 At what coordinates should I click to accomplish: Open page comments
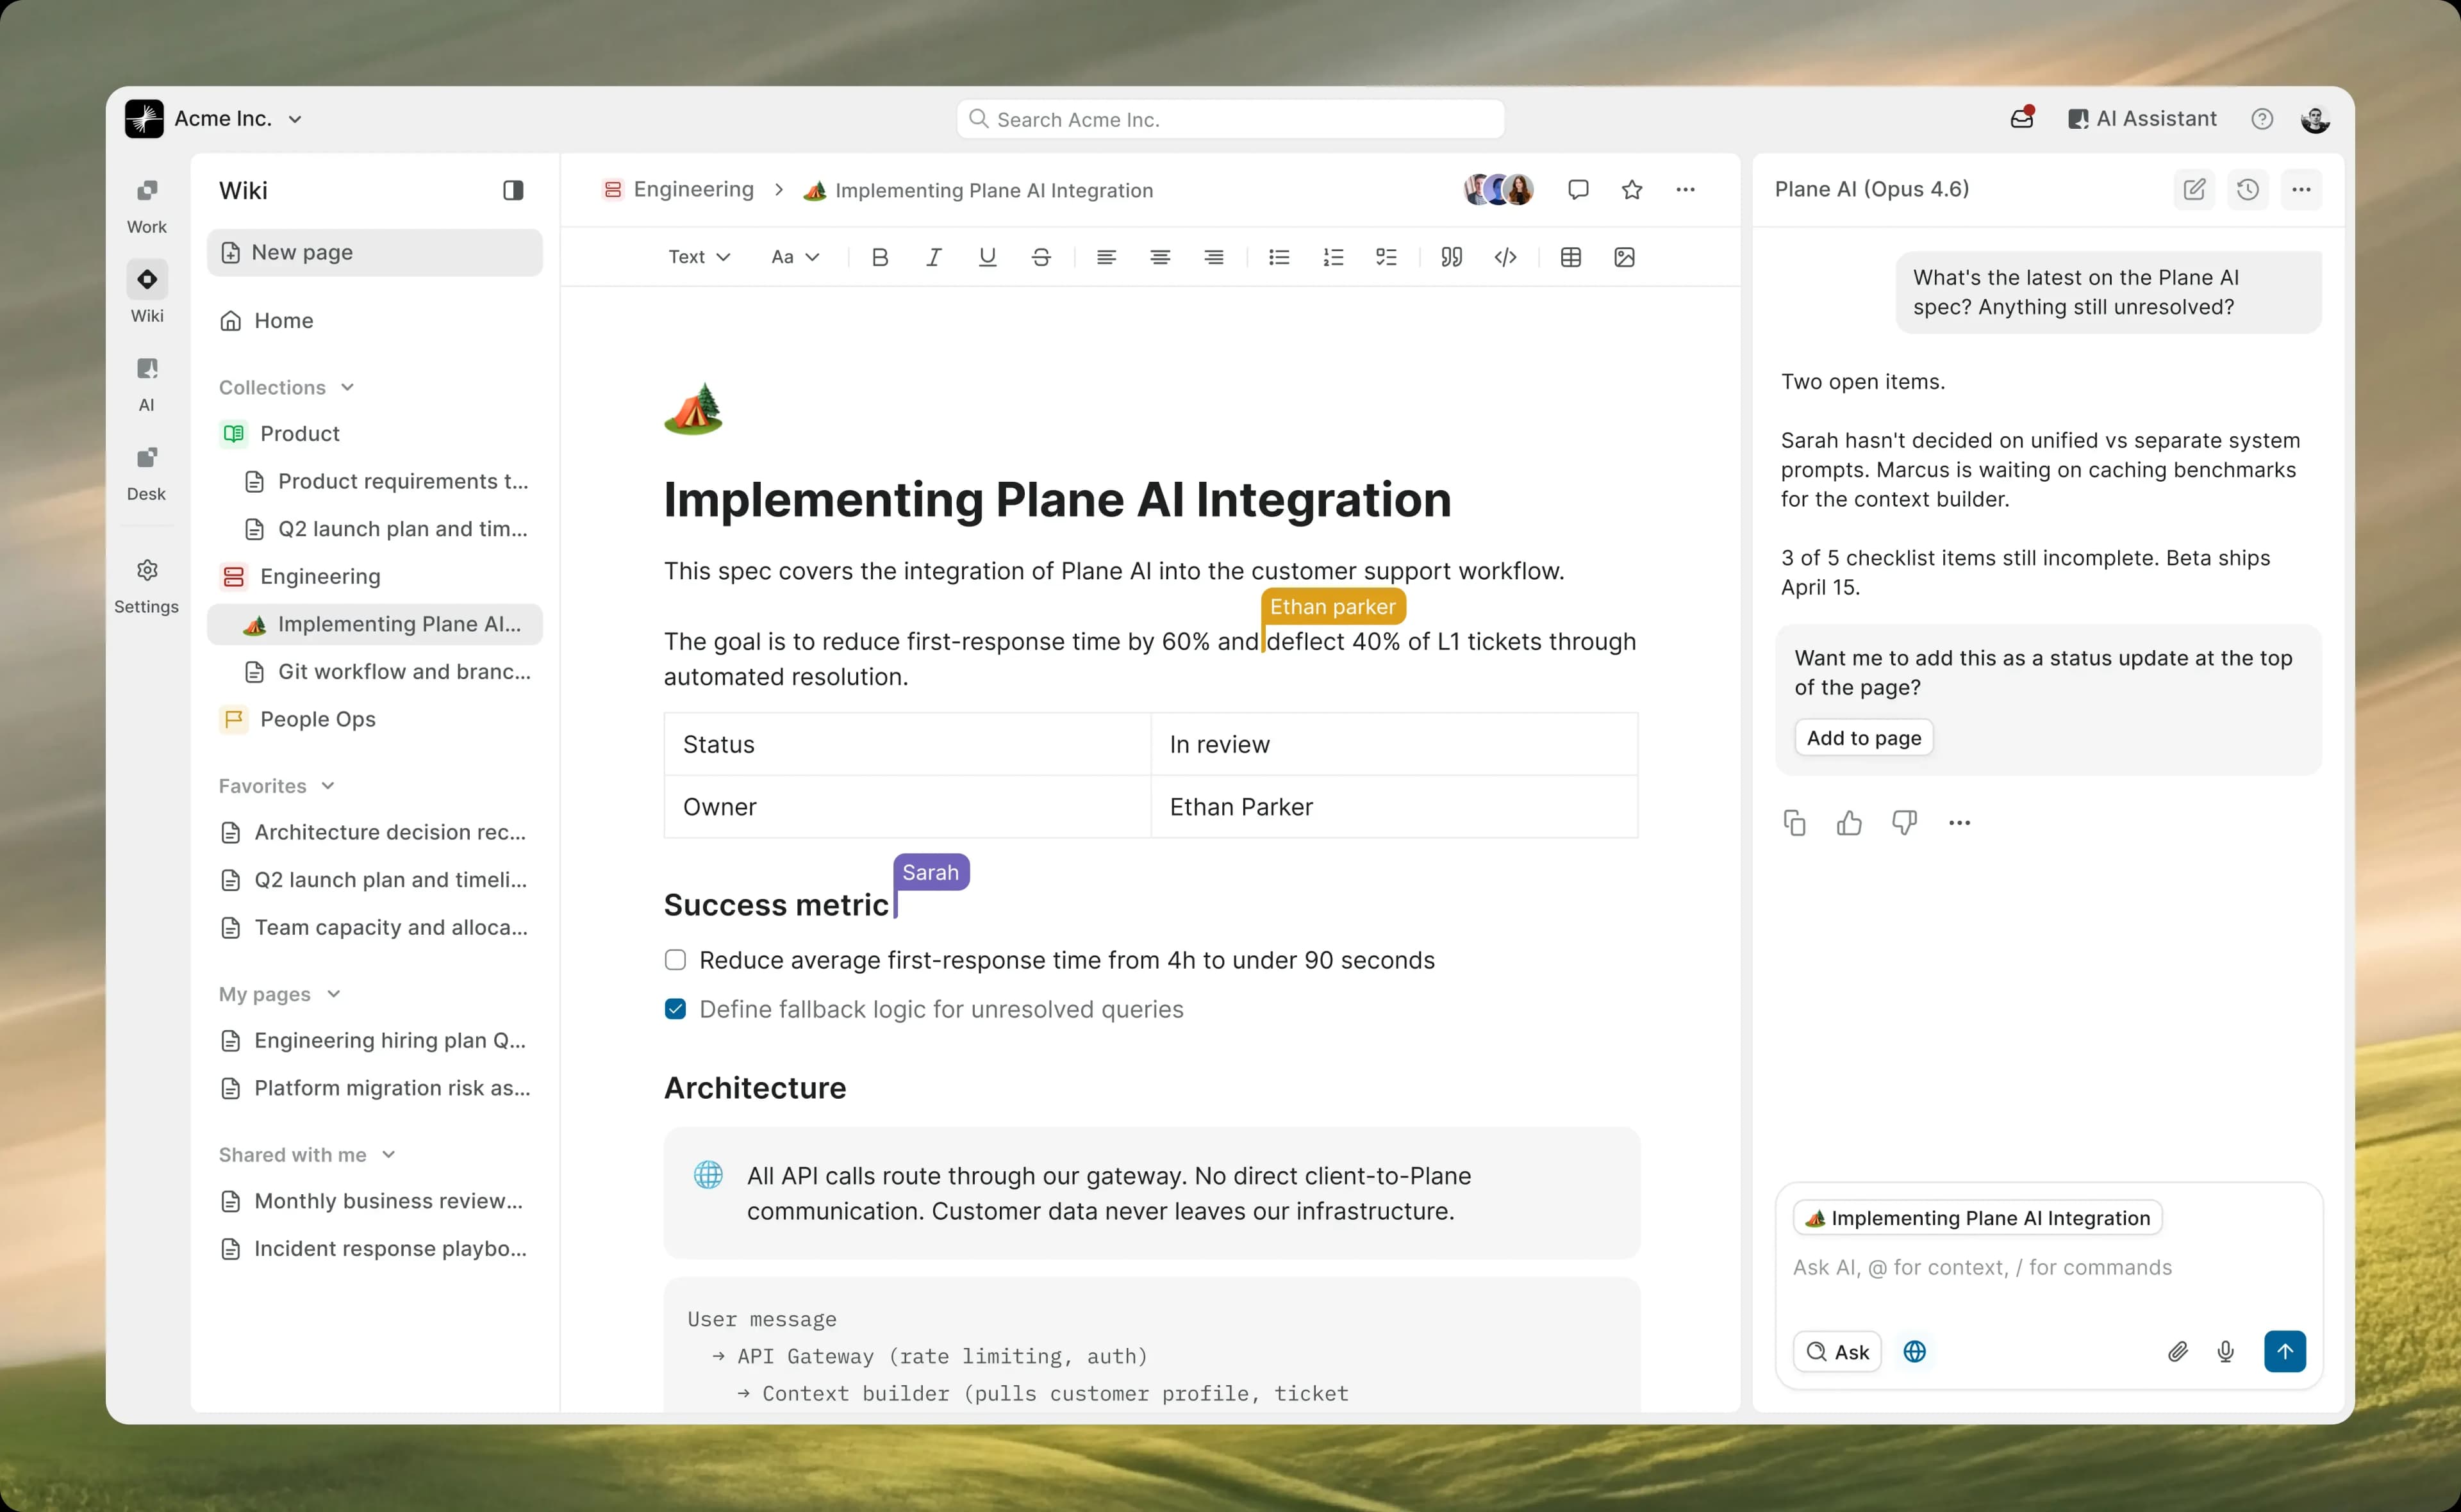(1579, 189)
